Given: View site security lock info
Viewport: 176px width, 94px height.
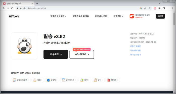Looking at the screenshot, I should 18,8.
